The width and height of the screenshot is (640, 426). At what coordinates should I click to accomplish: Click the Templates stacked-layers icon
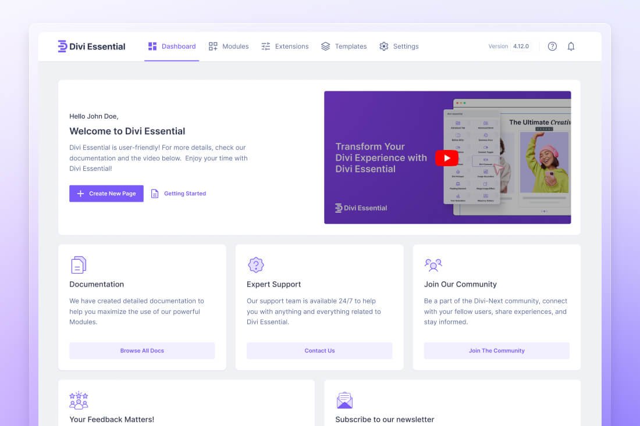point(325,46)
